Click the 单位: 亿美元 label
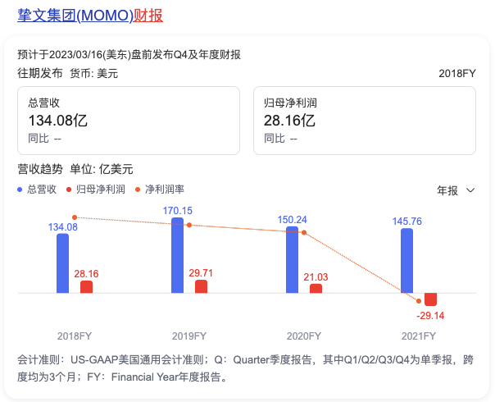 [102, 169]
